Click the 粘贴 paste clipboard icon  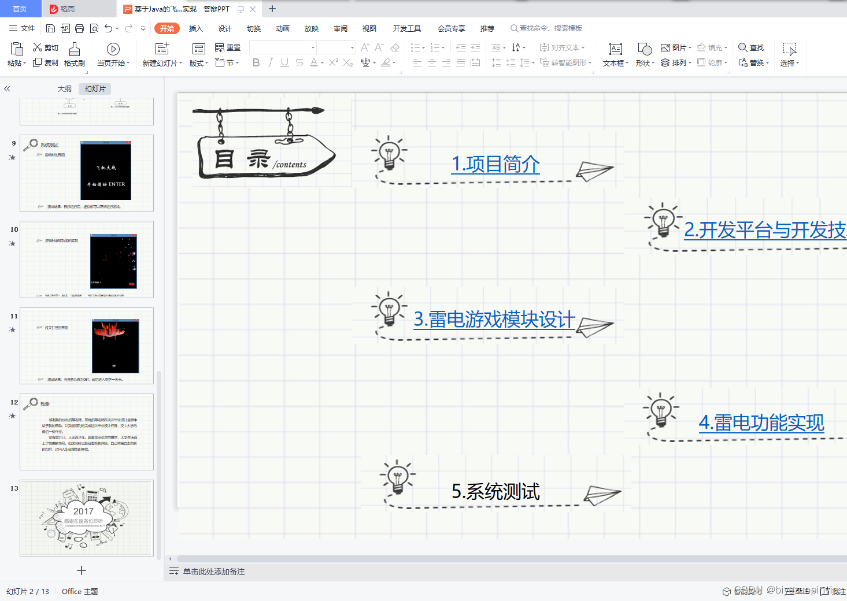(x=17, y=49)
